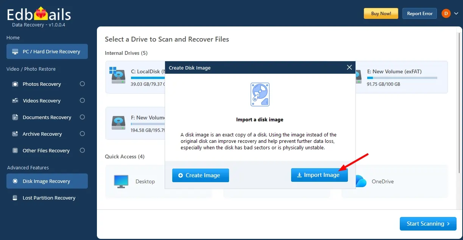Click the Internal Drives (5) heading
Screen dimensions: 463x240
pyautogui.click(x=126, y=53)
